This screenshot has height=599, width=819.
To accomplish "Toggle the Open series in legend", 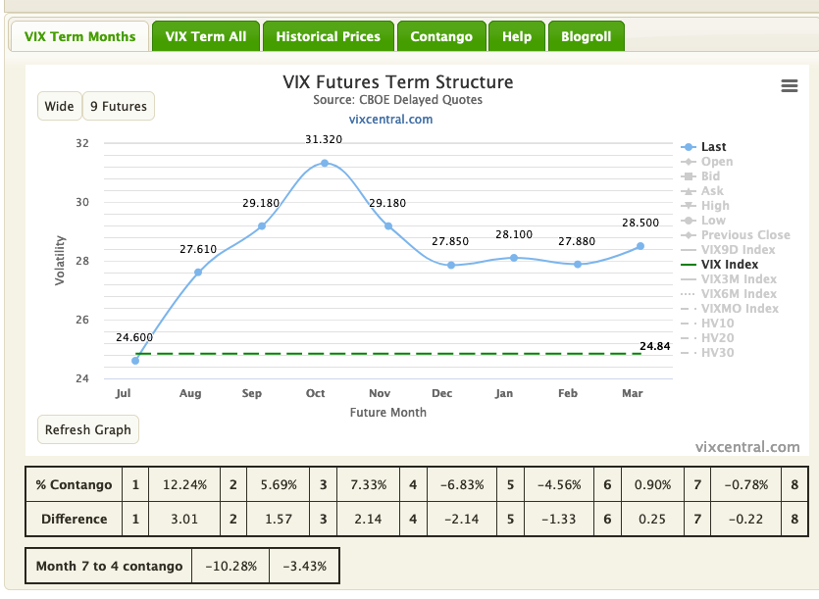I will tap(708, 162).
